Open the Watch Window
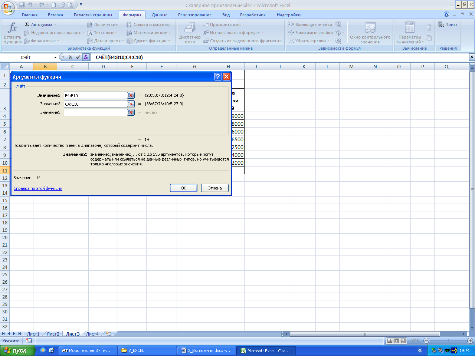 [370, 33]
